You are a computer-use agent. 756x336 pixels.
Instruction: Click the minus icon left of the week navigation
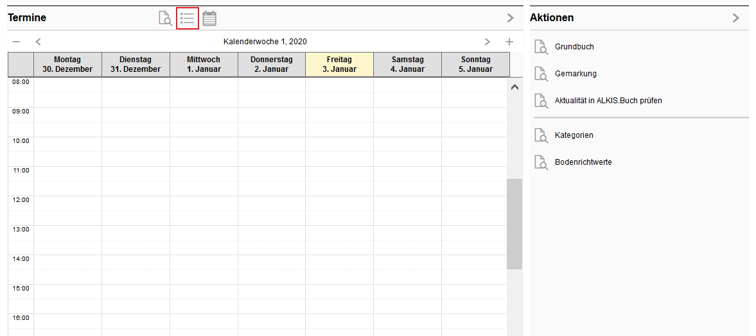point(16,42)
